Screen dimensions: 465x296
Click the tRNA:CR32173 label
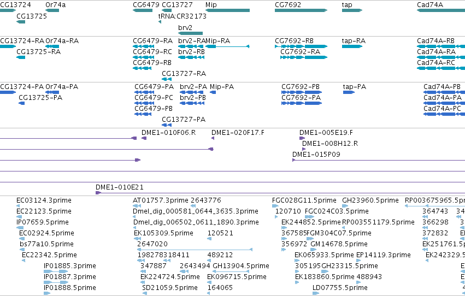(183, 16)
